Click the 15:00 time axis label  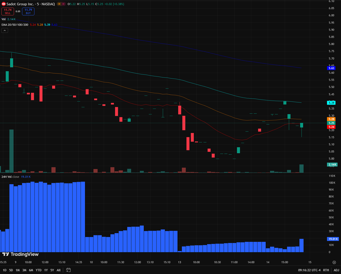(x=285, y=262)
